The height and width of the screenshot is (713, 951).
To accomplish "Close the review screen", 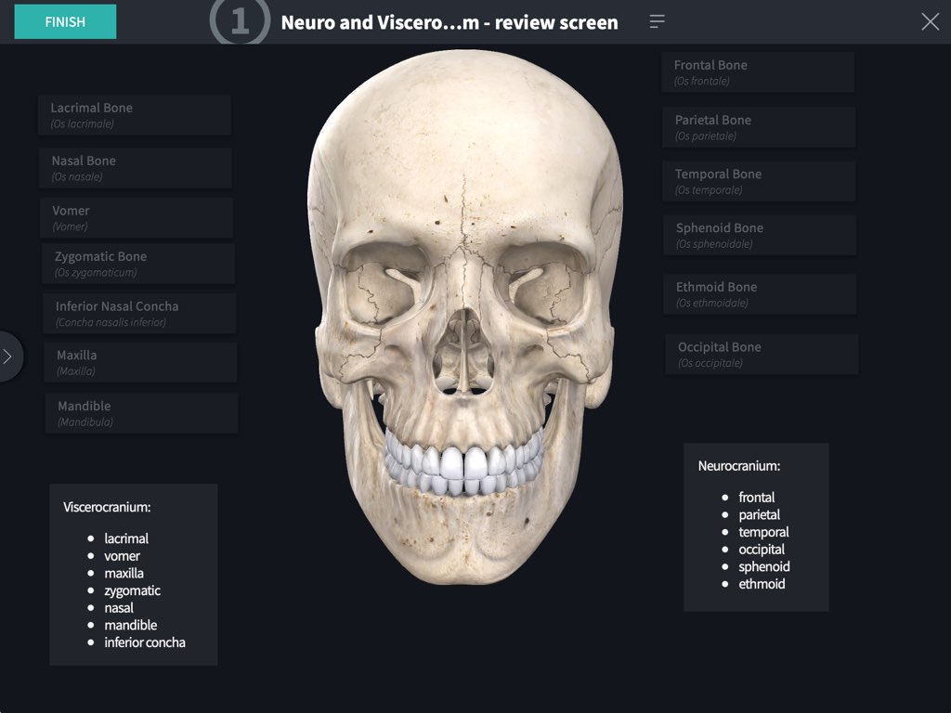I will pos(930,21).
